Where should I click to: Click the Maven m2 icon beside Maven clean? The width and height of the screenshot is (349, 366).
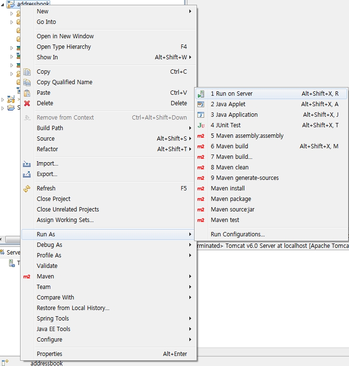point(201,167)
